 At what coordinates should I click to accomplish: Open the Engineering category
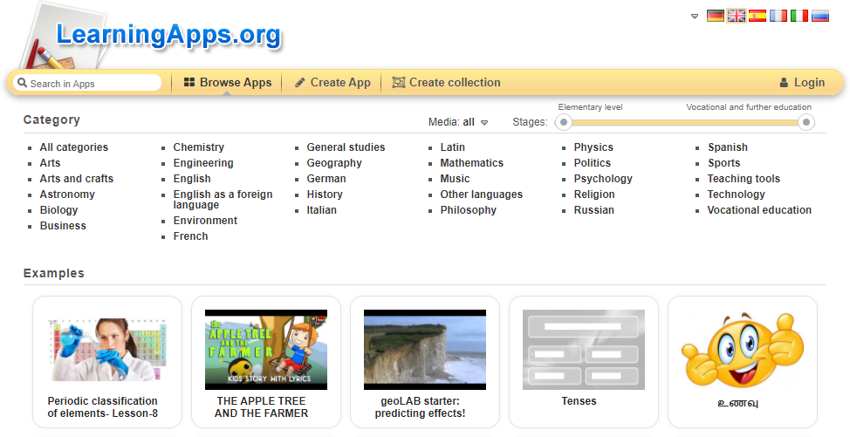point(203,163)
